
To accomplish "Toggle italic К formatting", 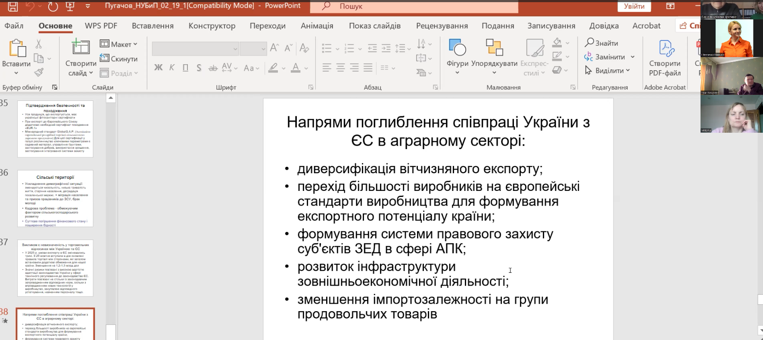I will tap(172, 68).
